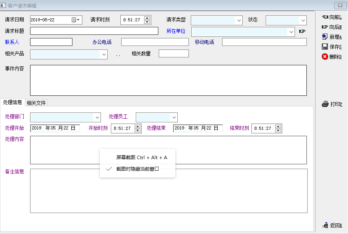Image resolution: width=348 pixels, height=234 pixels.
Task: Click the 返回 (return) icon
Action: [x=325, y=225]
